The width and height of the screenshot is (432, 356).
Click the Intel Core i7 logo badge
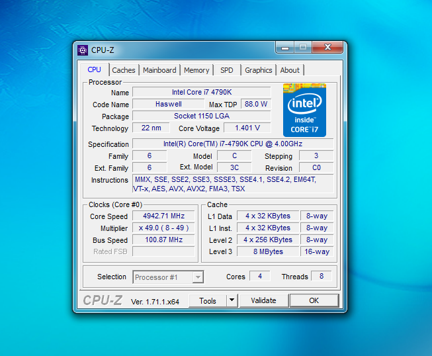click(304, 111)
